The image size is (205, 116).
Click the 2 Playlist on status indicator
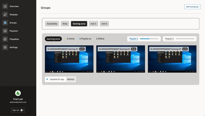tap(84, 39)
